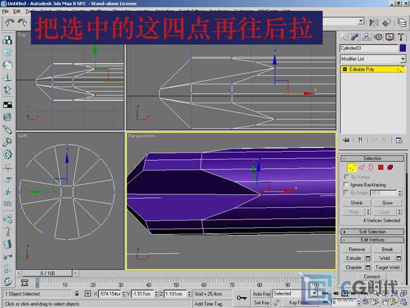This screenshot has height=308, width=410.
Task: Select Edge sub-object level icon
Action: [361, 167]
